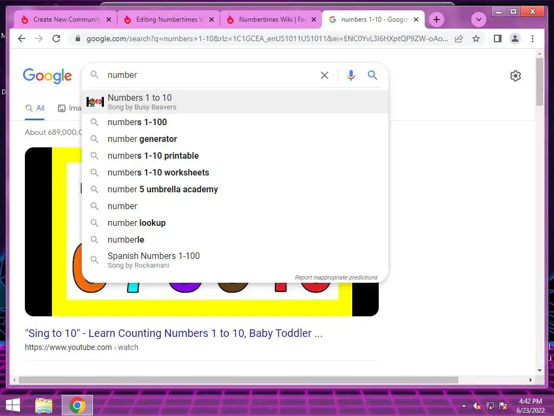Viewport: 554px width, 416px height.
Task: Click the URL address bar
Action: [x=267, y=38]
